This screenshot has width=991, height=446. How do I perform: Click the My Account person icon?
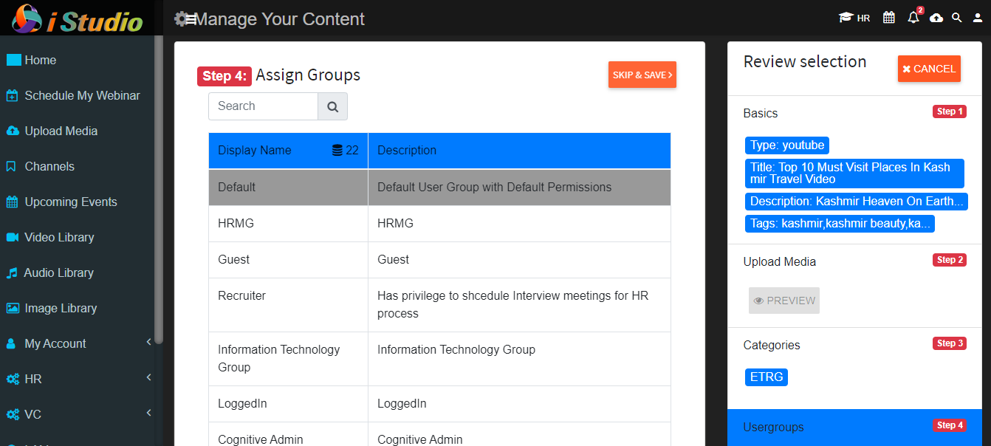pyautogui.click(x=11, y=343)
